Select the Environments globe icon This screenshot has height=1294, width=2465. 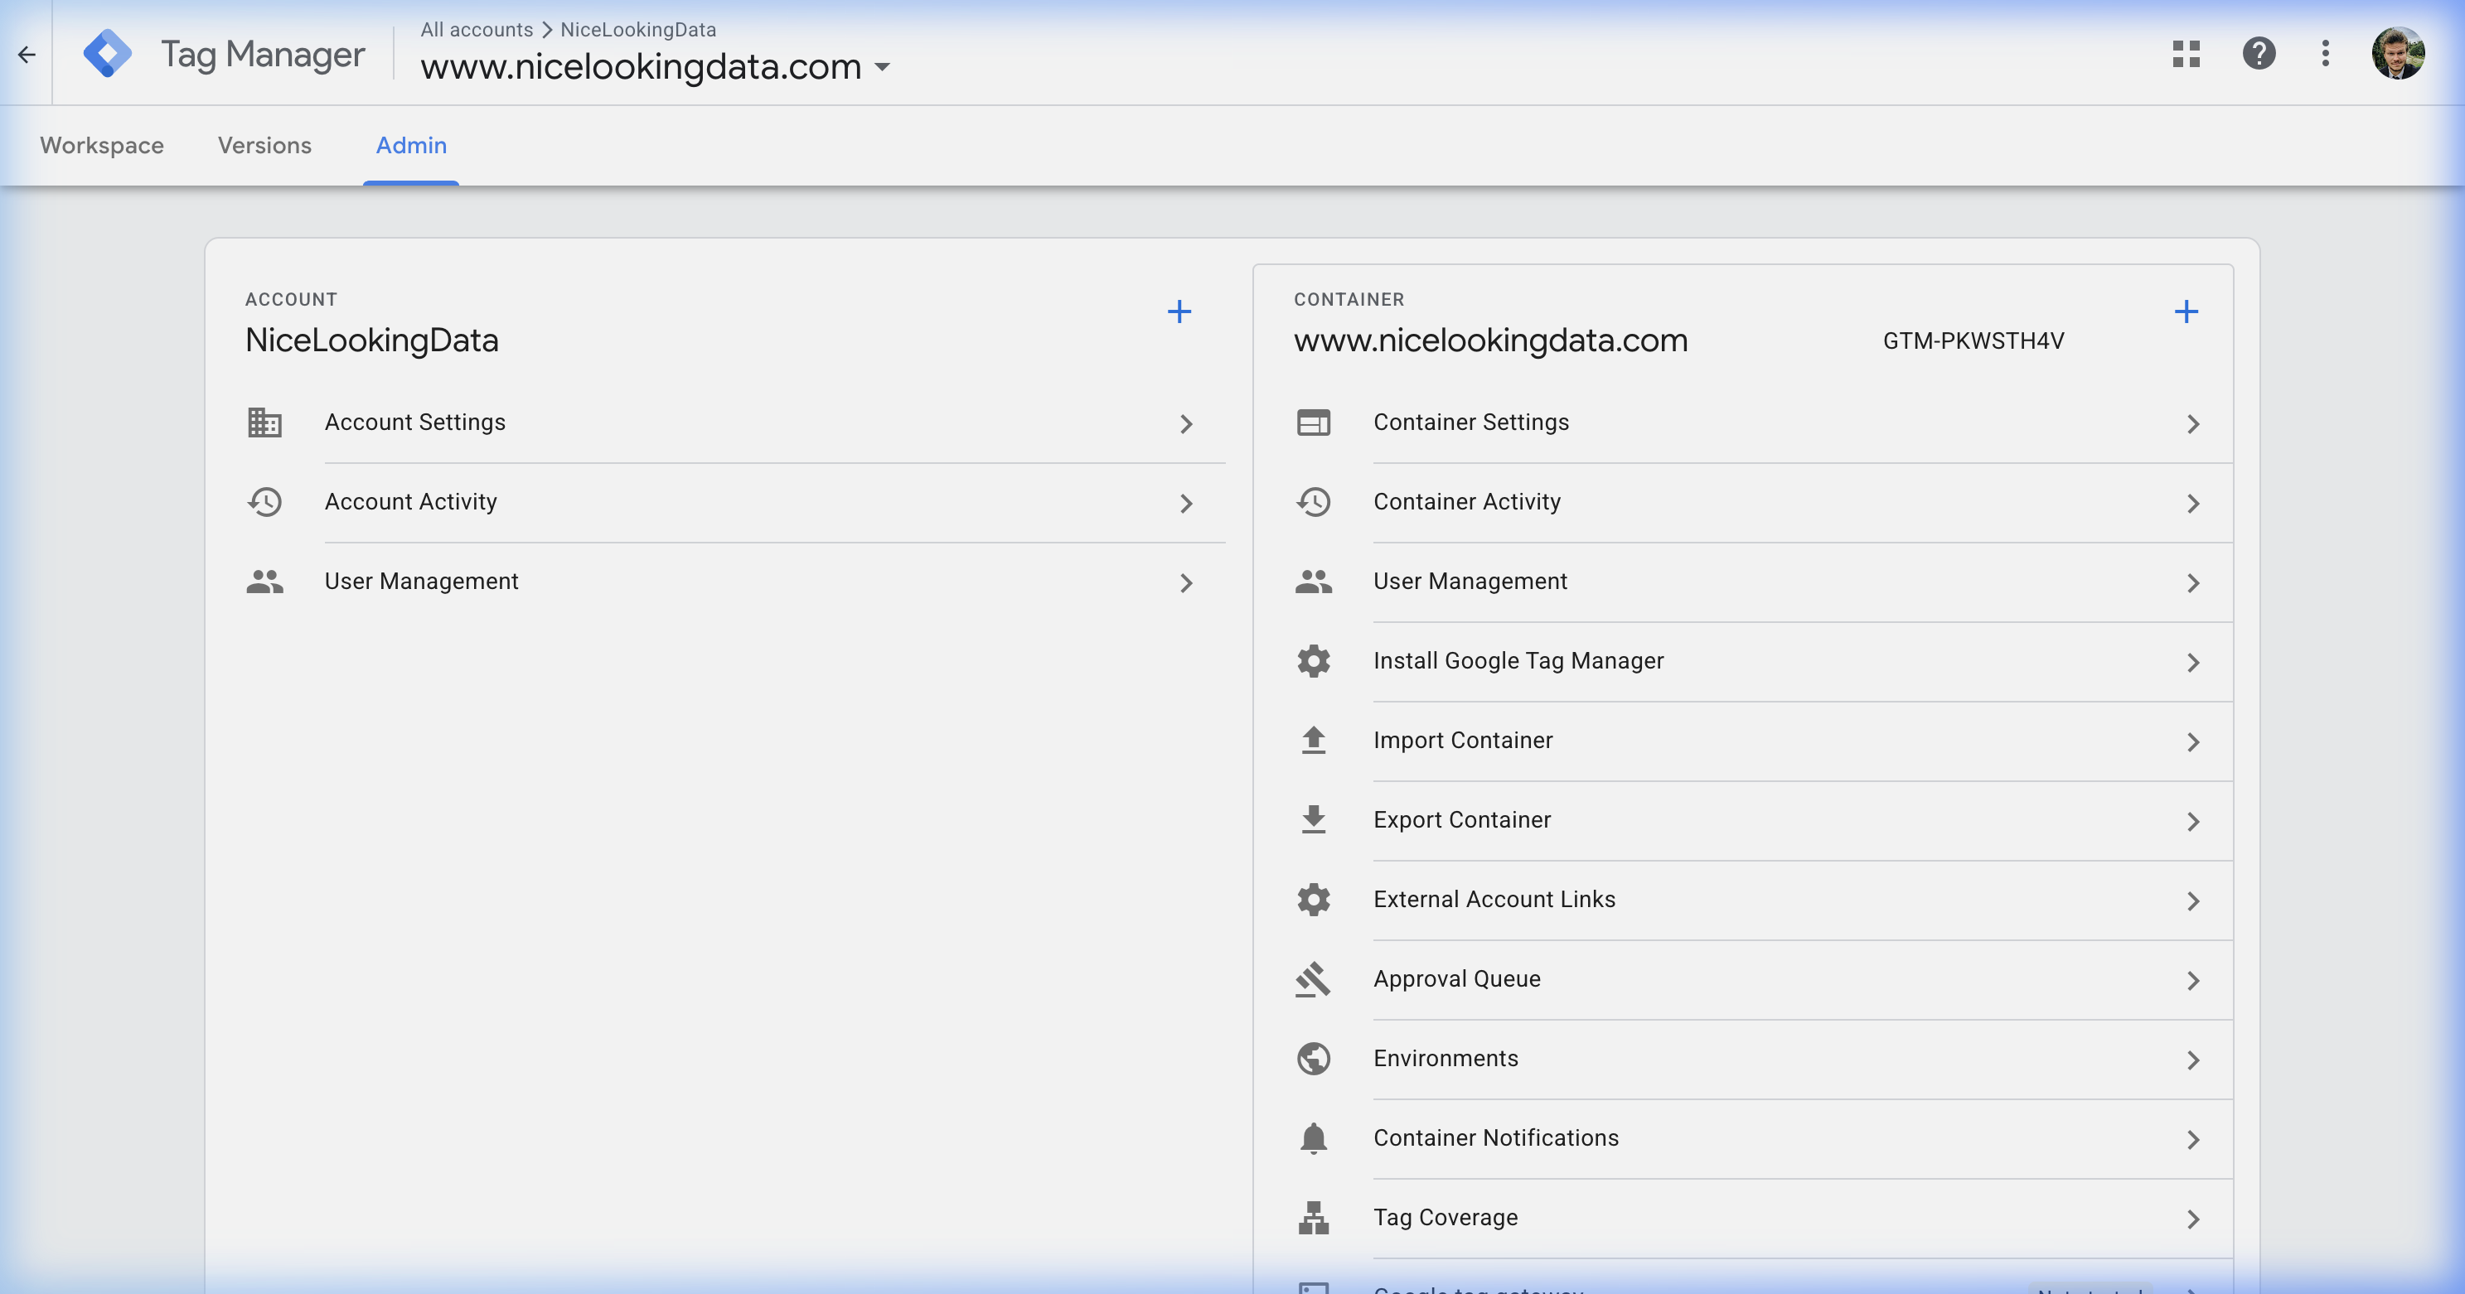pyautogui.click(x=1314, y=1059)
